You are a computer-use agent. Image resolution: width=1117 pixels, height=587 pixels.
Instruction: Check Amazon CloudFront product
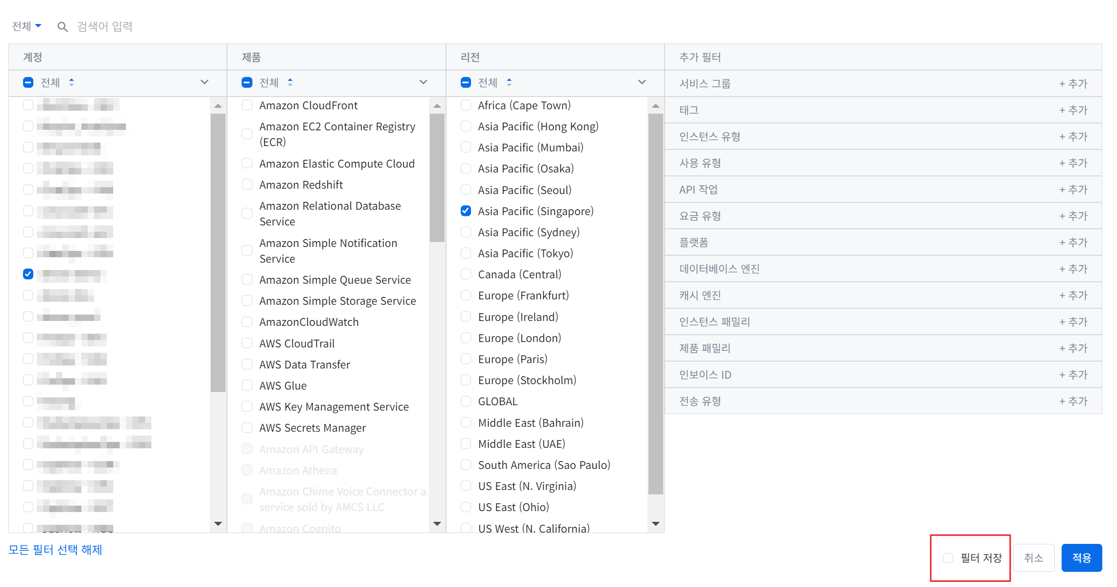(x=247, y=105)
